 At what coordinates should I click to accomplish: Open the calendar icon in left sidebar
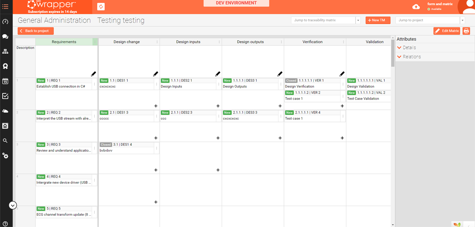[5, 81]
